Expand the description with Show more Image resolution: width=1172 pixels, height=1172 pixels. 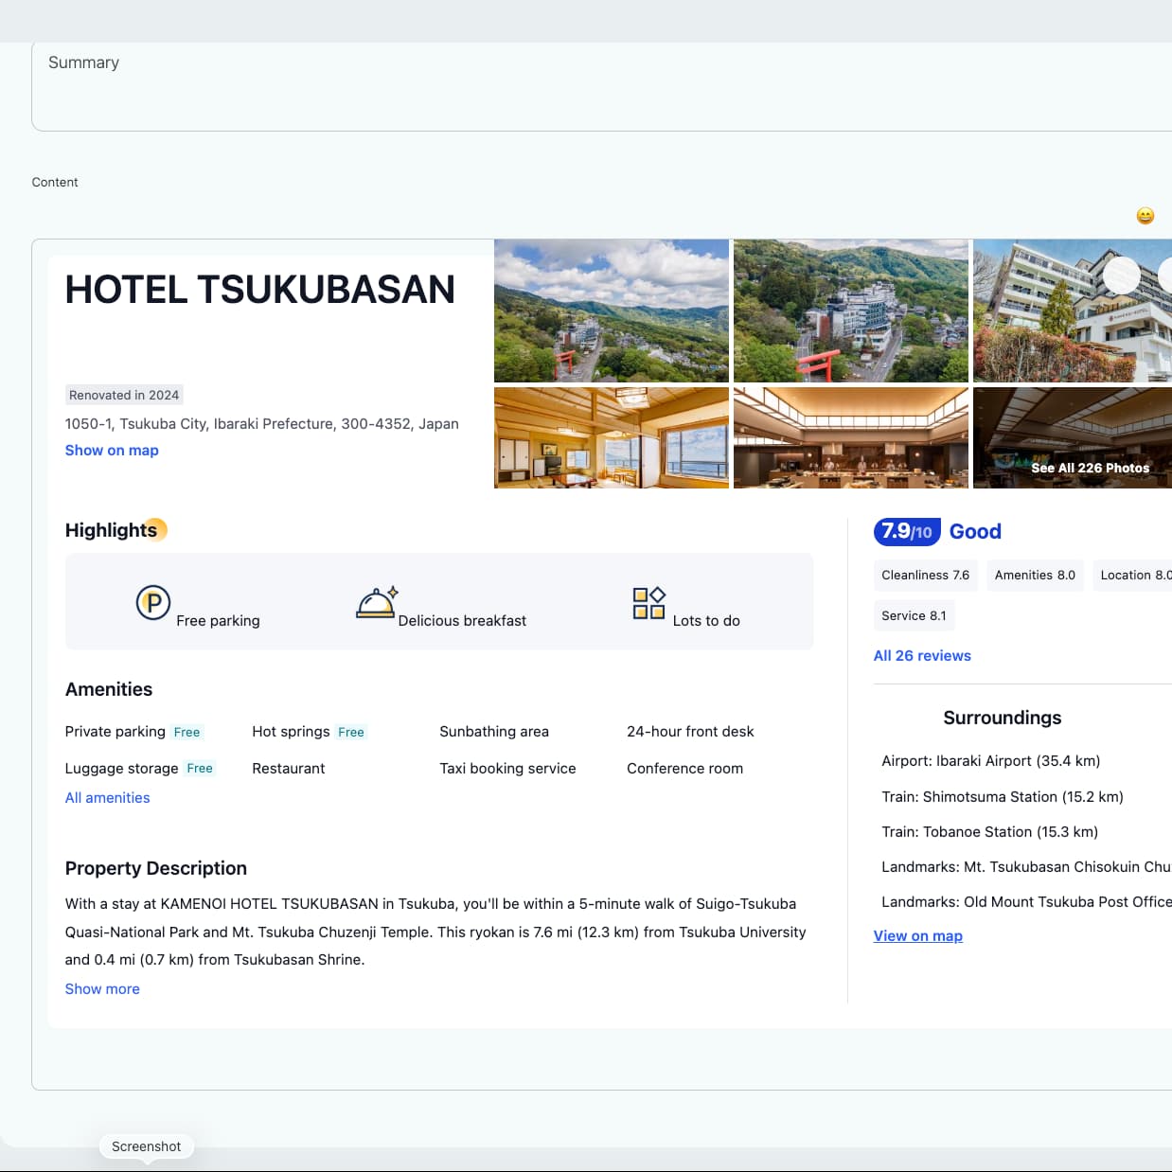[101, 988]
